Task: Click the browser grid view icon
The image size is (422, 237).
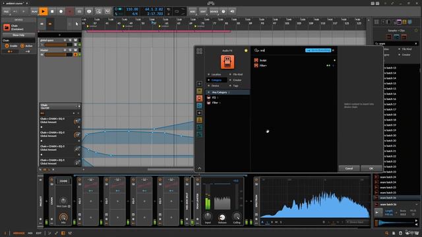Action: click(x=199, y=51)
